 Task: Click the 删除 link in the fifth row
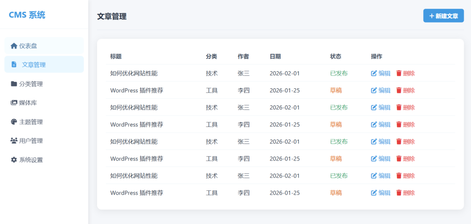tap(409, 142)
